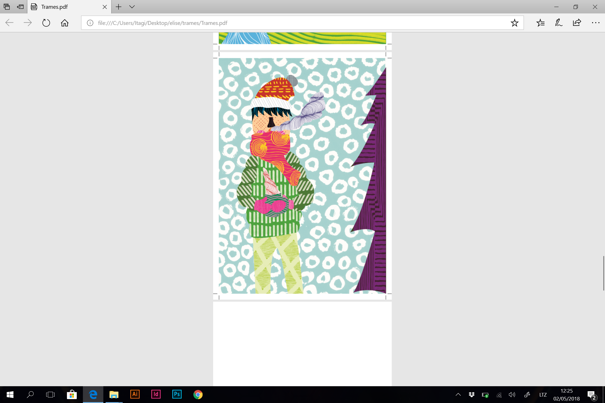Viewport: 605px width, 403px height.
Task: Set these tabs aside icon
Action: coord(20,7)
